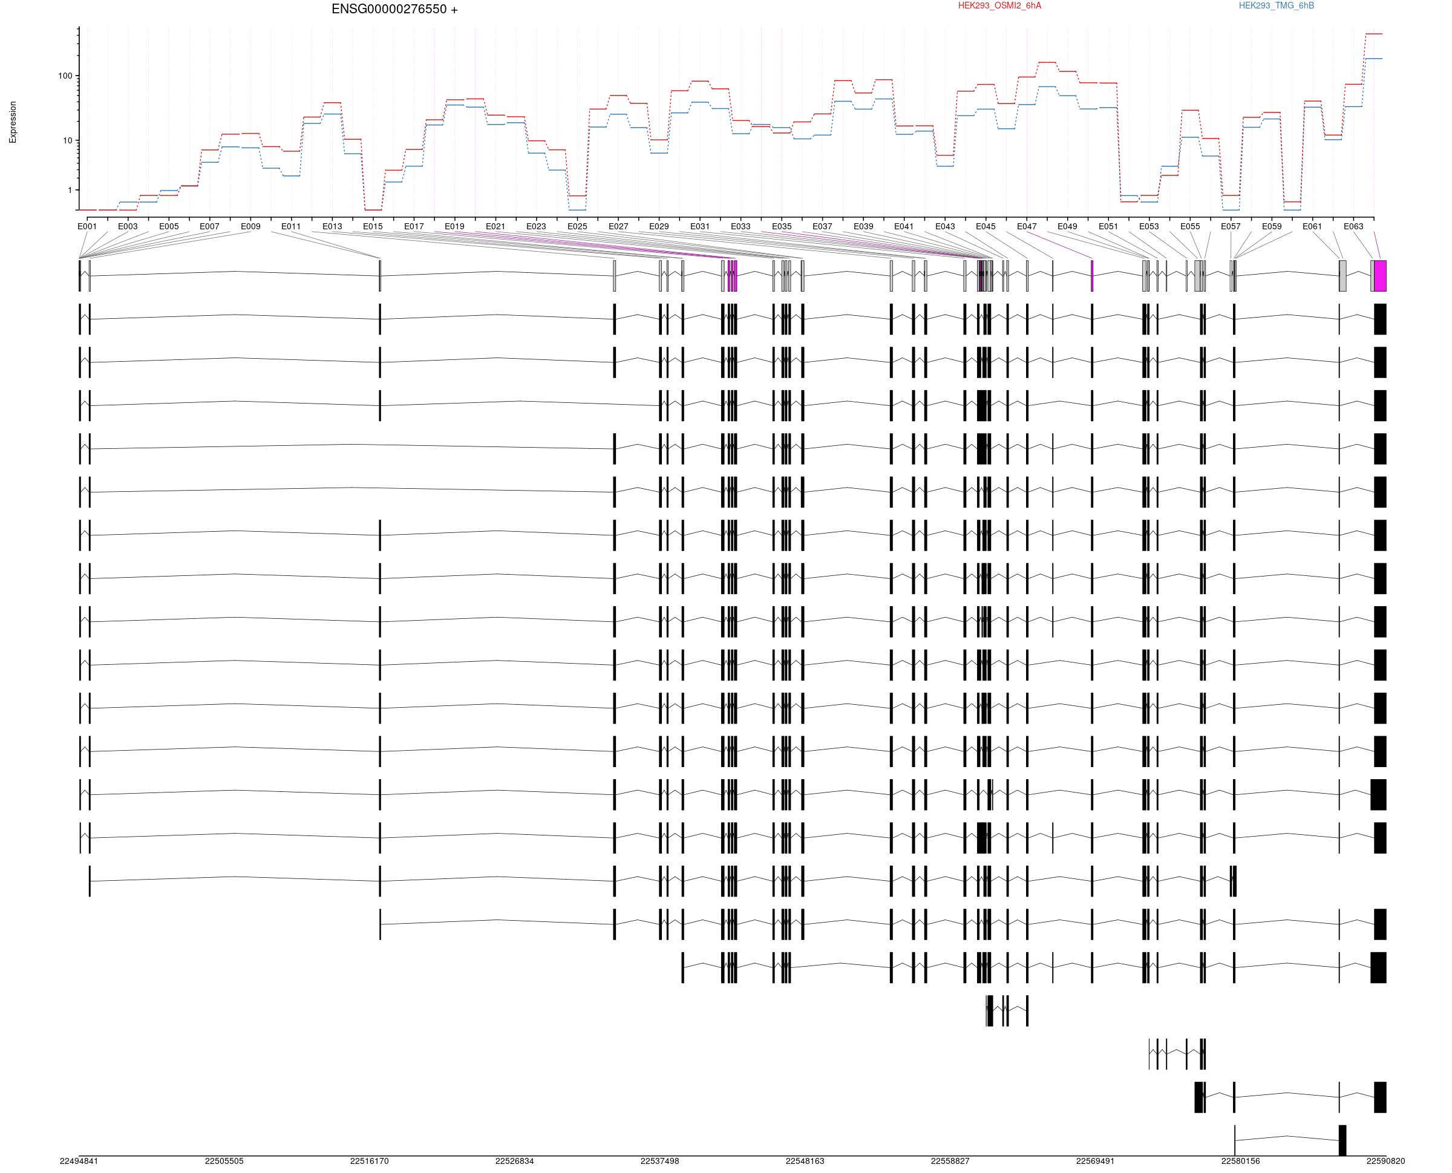
Task: Select exon label E039
Action: [x=863, y=226]
